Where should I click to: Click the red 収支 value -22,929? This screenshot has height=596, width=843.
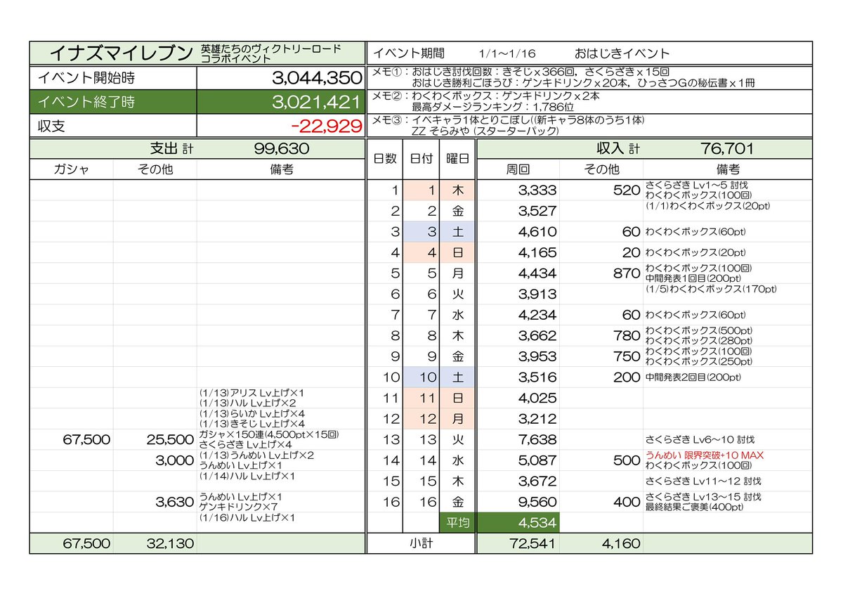326,126
